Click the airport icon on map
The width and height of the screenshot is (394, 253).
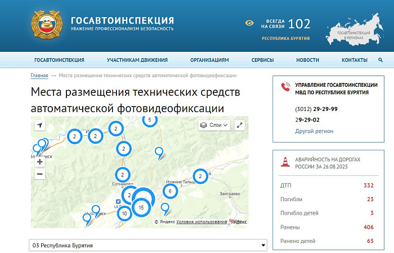click(x=118, y=202)
